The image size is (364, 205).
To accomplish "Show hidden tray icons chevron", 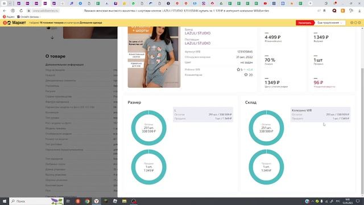I will click(x=312, y=201).
